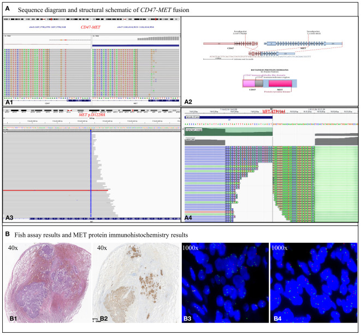The height and width of the screenshot is (335, 361).
Task: Click the chromosome ideogram above panel A3
Action: tap(91, 111)
